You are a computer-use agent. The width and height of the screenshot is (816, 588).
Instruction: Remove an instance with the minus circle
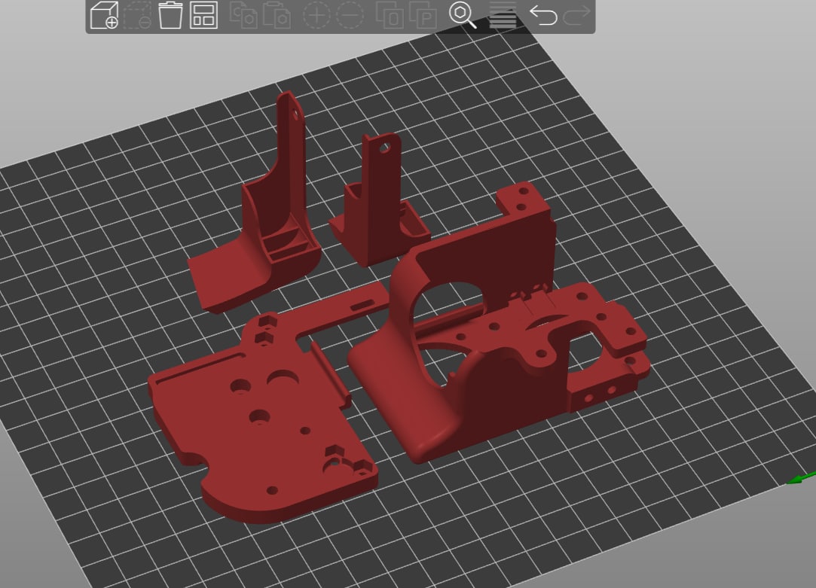350,15
